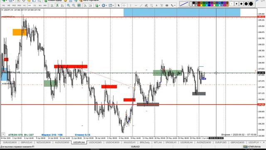Open the chart templates dropdown
The height and width of the screenshot is (150, 266).
[x=111, y=5]
